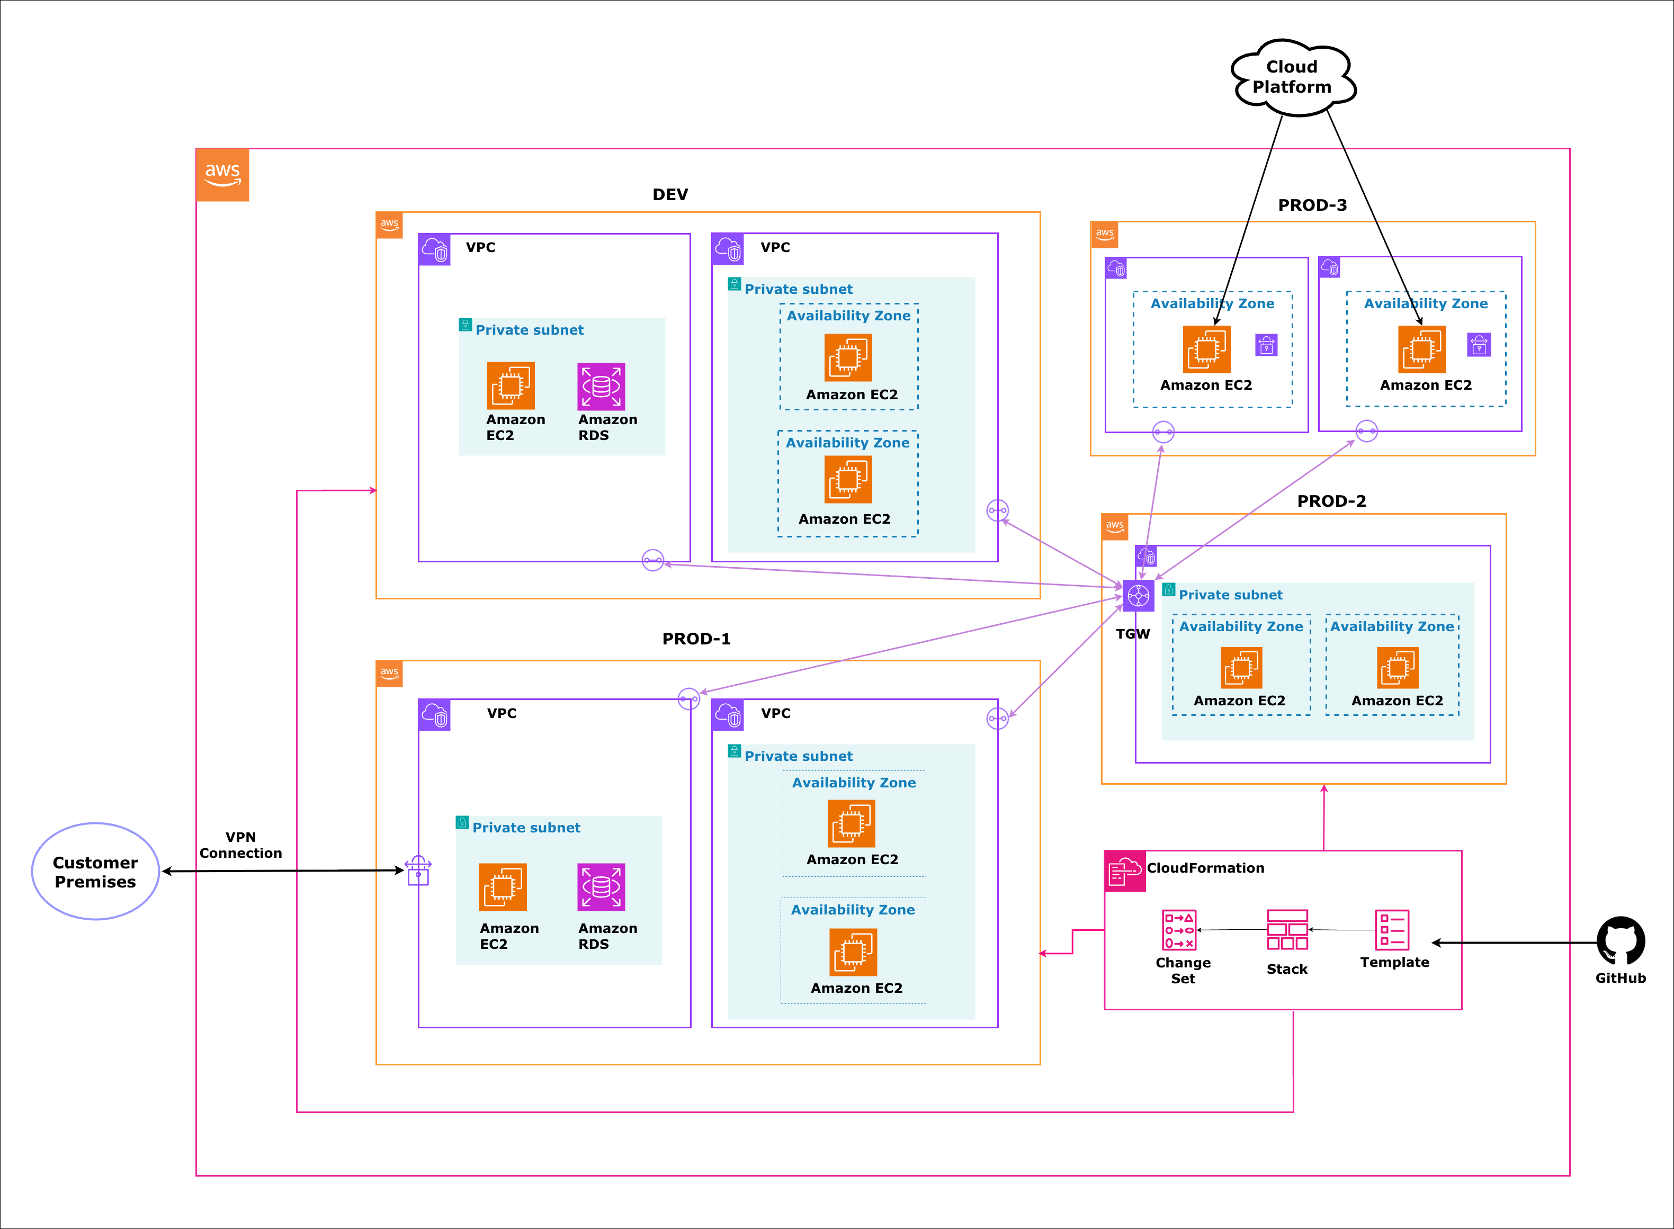
Task: Click Amazon EC2 icon in DEV left VPC
Action: (x=511, y=386)
